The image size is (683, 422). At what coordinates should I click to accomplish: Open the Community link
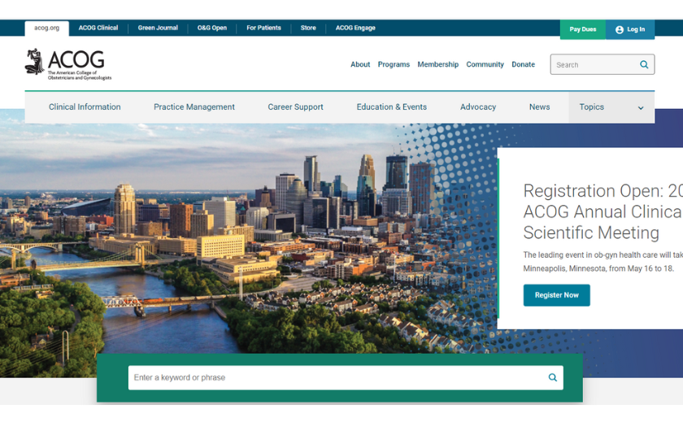coord(485,64)
